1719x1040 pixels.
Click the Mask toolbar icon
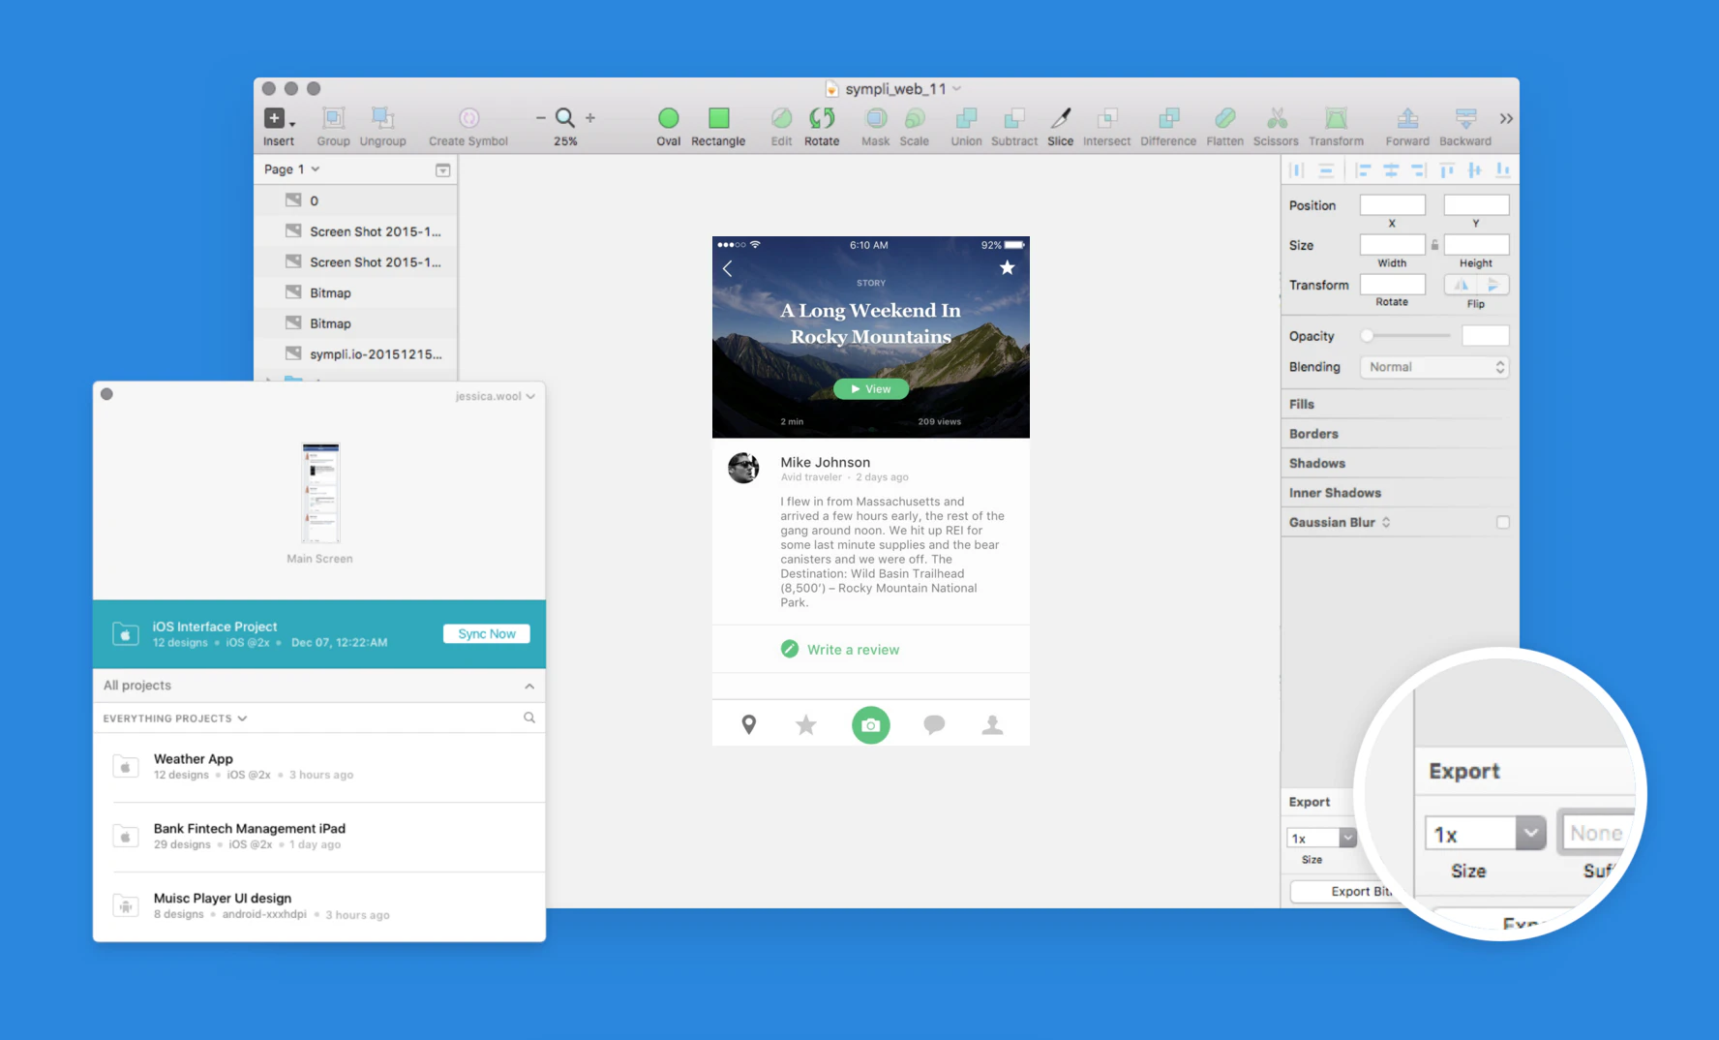876,118
